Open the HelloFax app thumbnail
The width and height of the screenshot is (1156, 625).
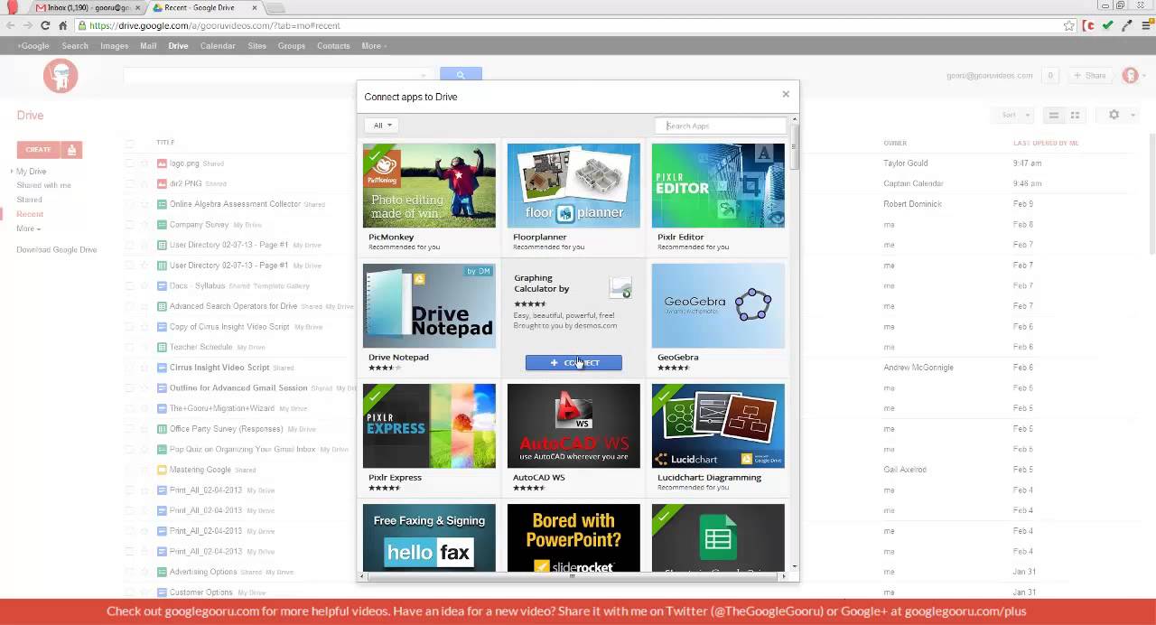coord(429,538)
